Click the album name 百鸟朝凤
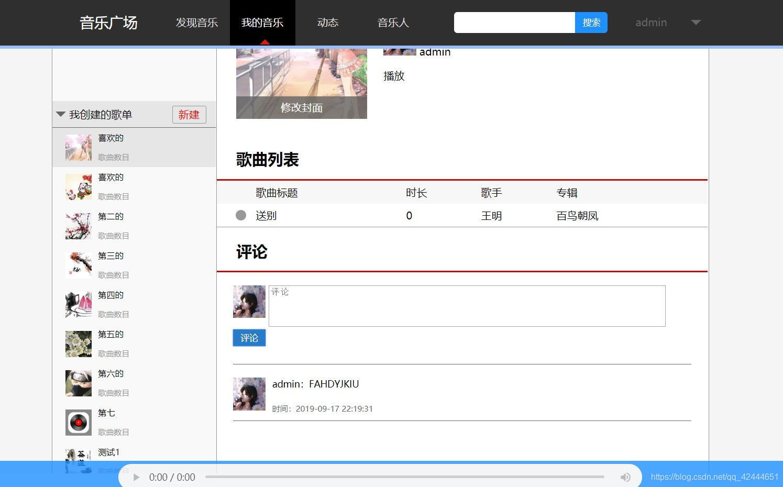This screenshot has width=783, height=487. tap(577, 216)
